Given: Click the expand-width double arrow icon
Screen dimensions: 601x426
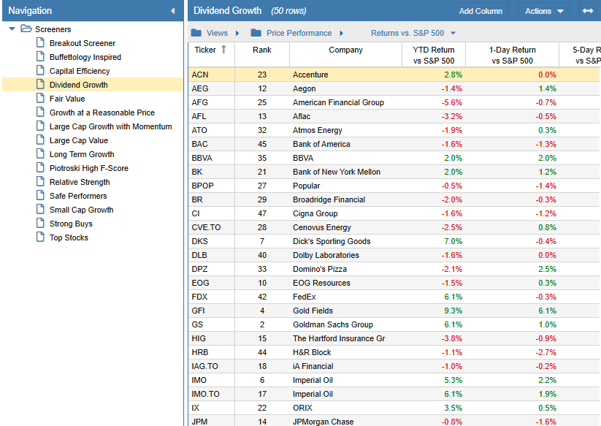Looking at the screenshot, I should (587, 11).
